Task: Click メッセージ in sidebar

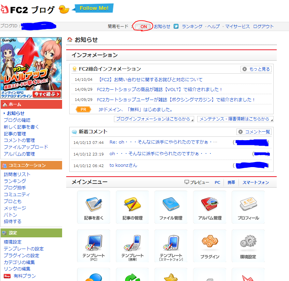Action: (15, 208)
